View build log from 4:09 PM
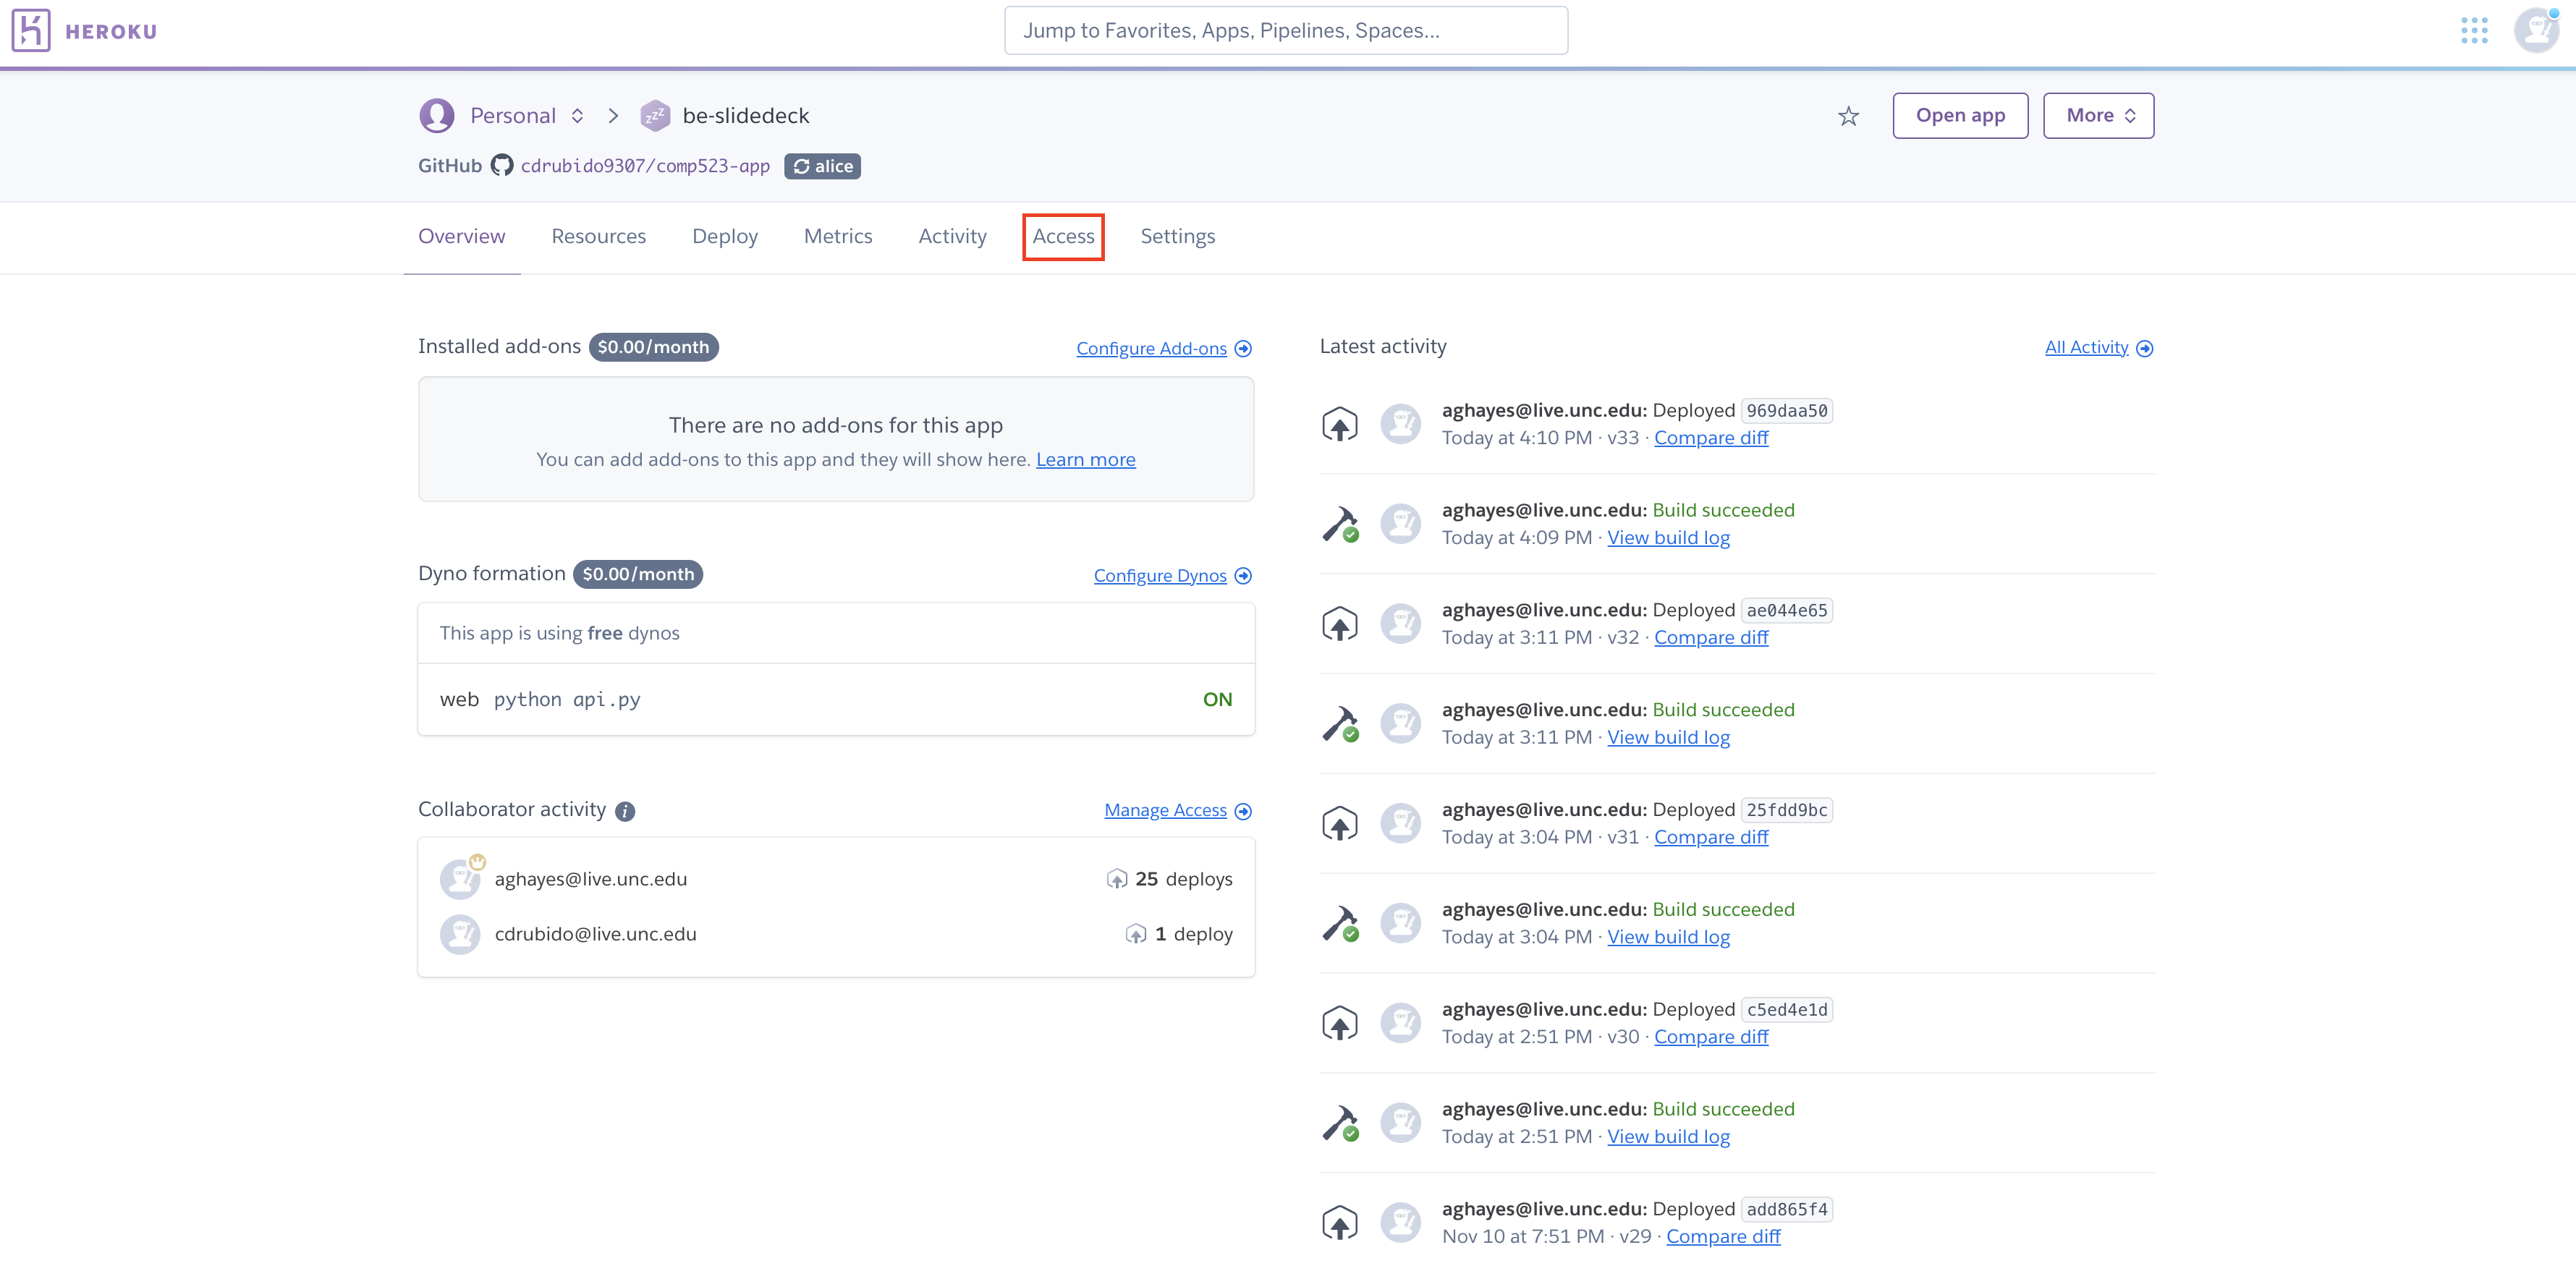This screenshot has width=2576, height=1279. click(1668, 538)
